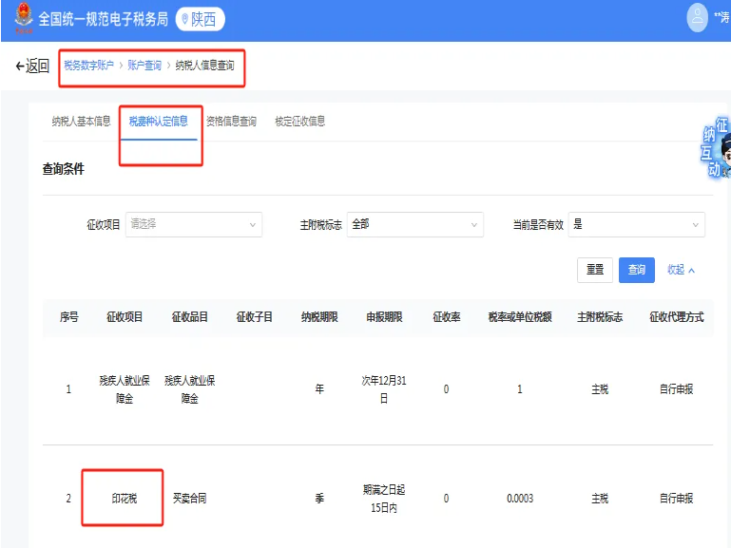The width and height of the screenshot is (731, 548).
Task: Open the 资格信息查询 tab
Action: tap(231, 122)
